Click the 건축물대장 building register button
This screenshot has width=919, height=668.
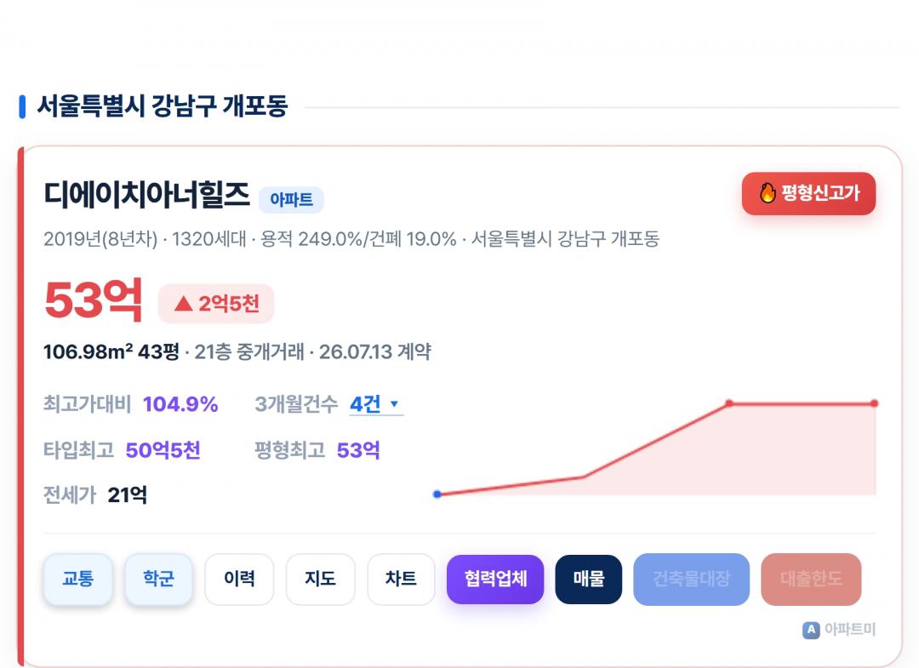tap(692, 579)
